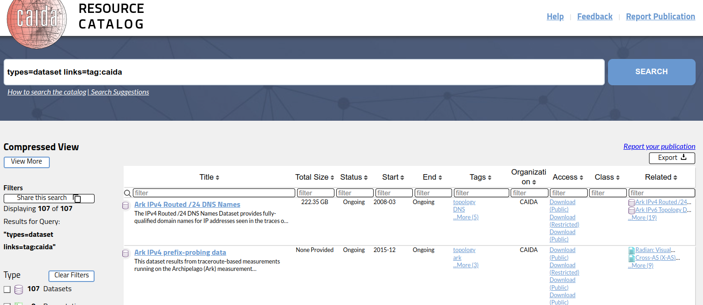This screenshot has width=703, height=305.
Task: Check the Datasets type filter checkbox
Action: (x=7, y=289)
